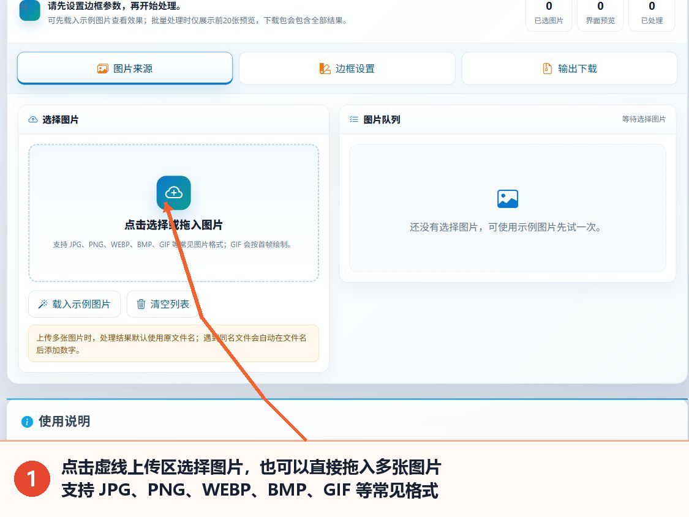This screenshot has height=517, width=689.
Task: Click the 界面预览 counter card
Action: pos(600,13)
